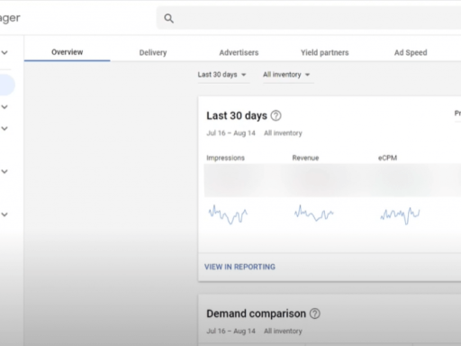Expand the topmost sidebar chevron
461x346 pixels.
click(5, 52)
